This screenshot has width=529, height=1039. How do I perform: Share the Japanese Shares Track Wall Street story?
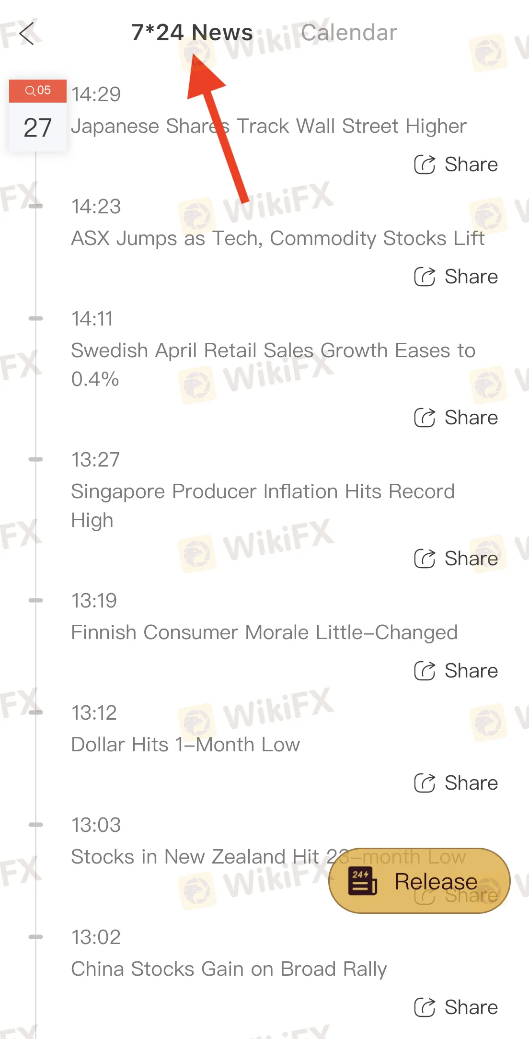click(x=456, y=164)
